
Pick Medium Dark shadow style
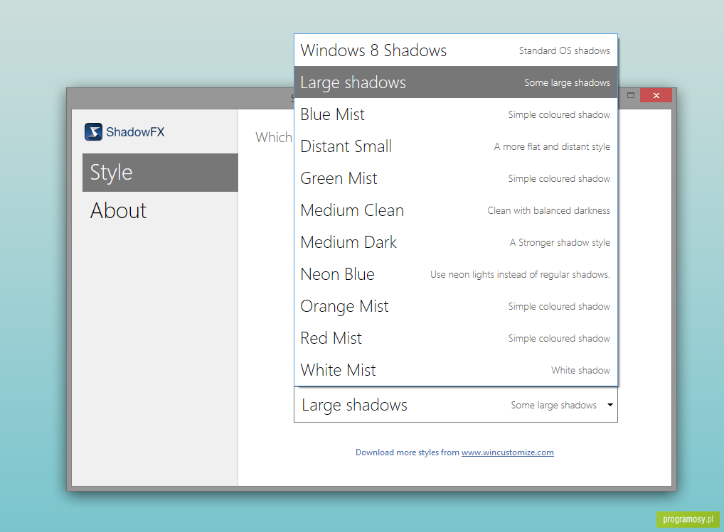click(456, 242)
